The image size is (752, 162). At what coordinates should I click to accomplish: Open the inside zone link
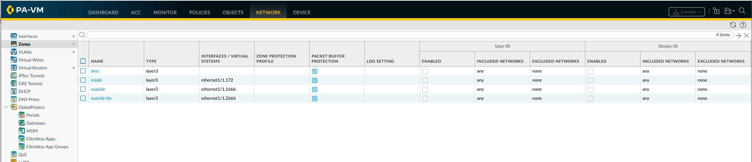(x=97, y=80)
